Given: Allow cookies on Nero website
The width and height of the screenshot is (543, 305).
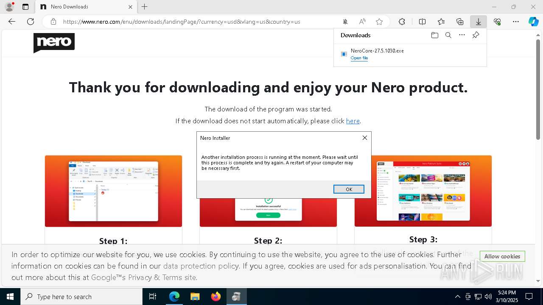Looking at the screenshot, I should (502, 256).
